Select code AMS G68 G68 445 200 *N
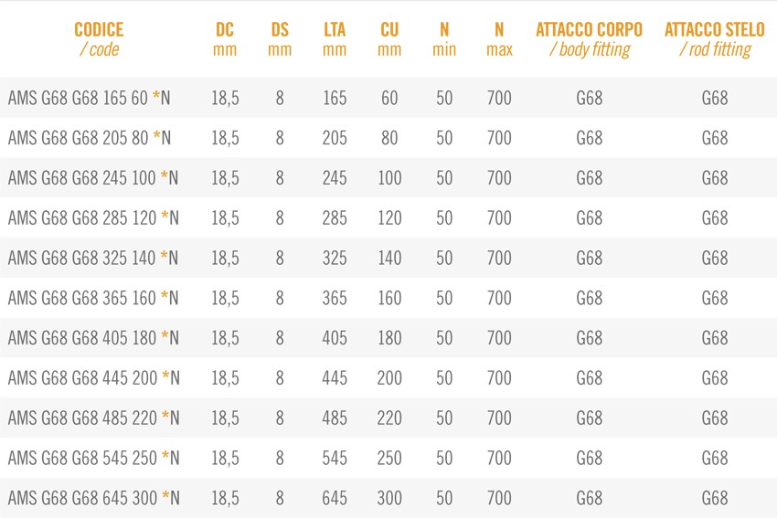This screenshot has height=518, width=777. tap(93, 378)
